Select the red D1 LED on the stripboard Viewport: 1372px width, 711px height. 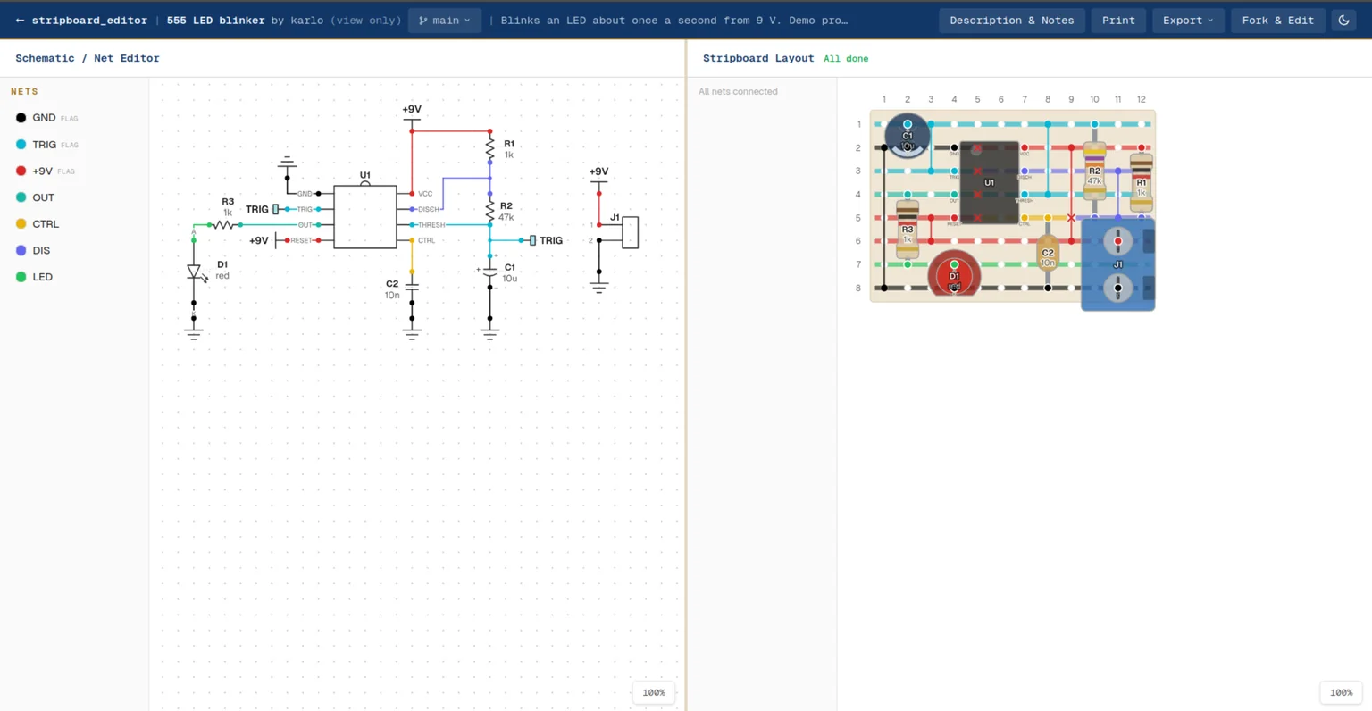tap(954, 272)
